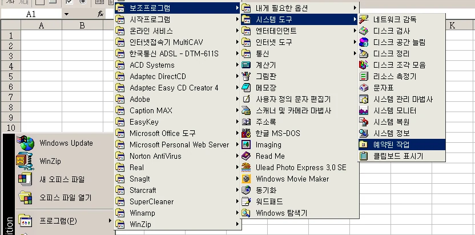The image size is (475, 235).
Task: Expand 통신 submenu
Action: tap(300, 53)
